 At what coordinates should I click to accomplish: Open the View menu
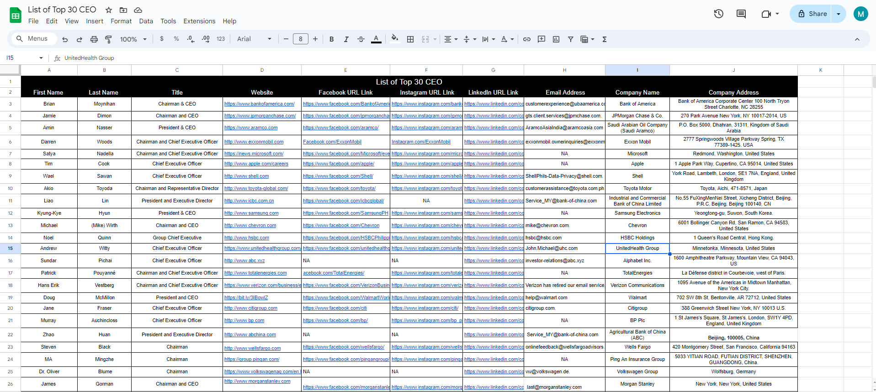[x=72, y=21]
